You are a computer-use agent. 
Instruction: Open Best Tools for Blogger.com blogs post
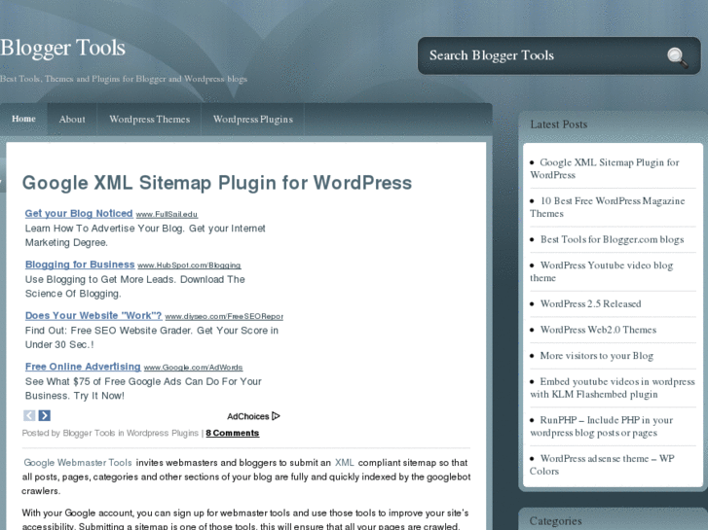612,239
